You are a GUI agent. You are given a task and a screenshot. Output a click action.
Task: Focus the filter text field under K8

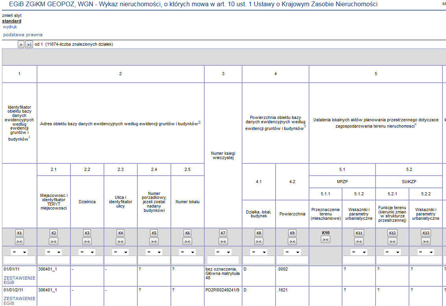[259, 260]
